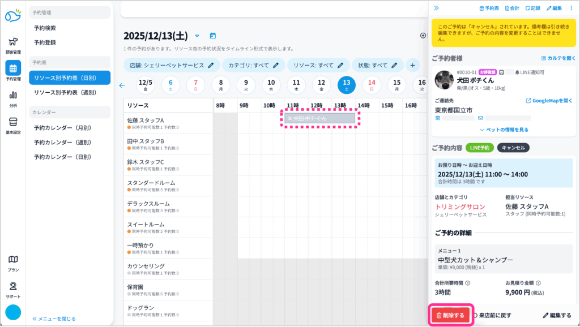Edit the 店舗: シェリーペットサービス filter
580x327 pixels.
pyautogui.click(x=172, y=65)
